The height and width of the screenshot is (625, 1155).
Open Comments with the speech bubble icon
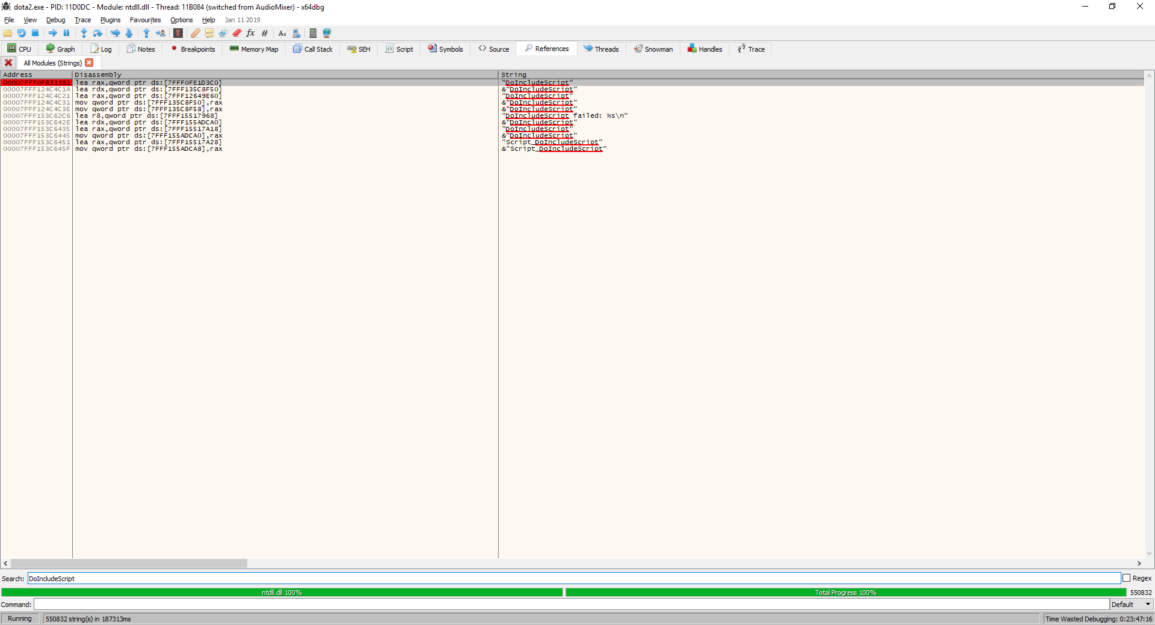209,33
